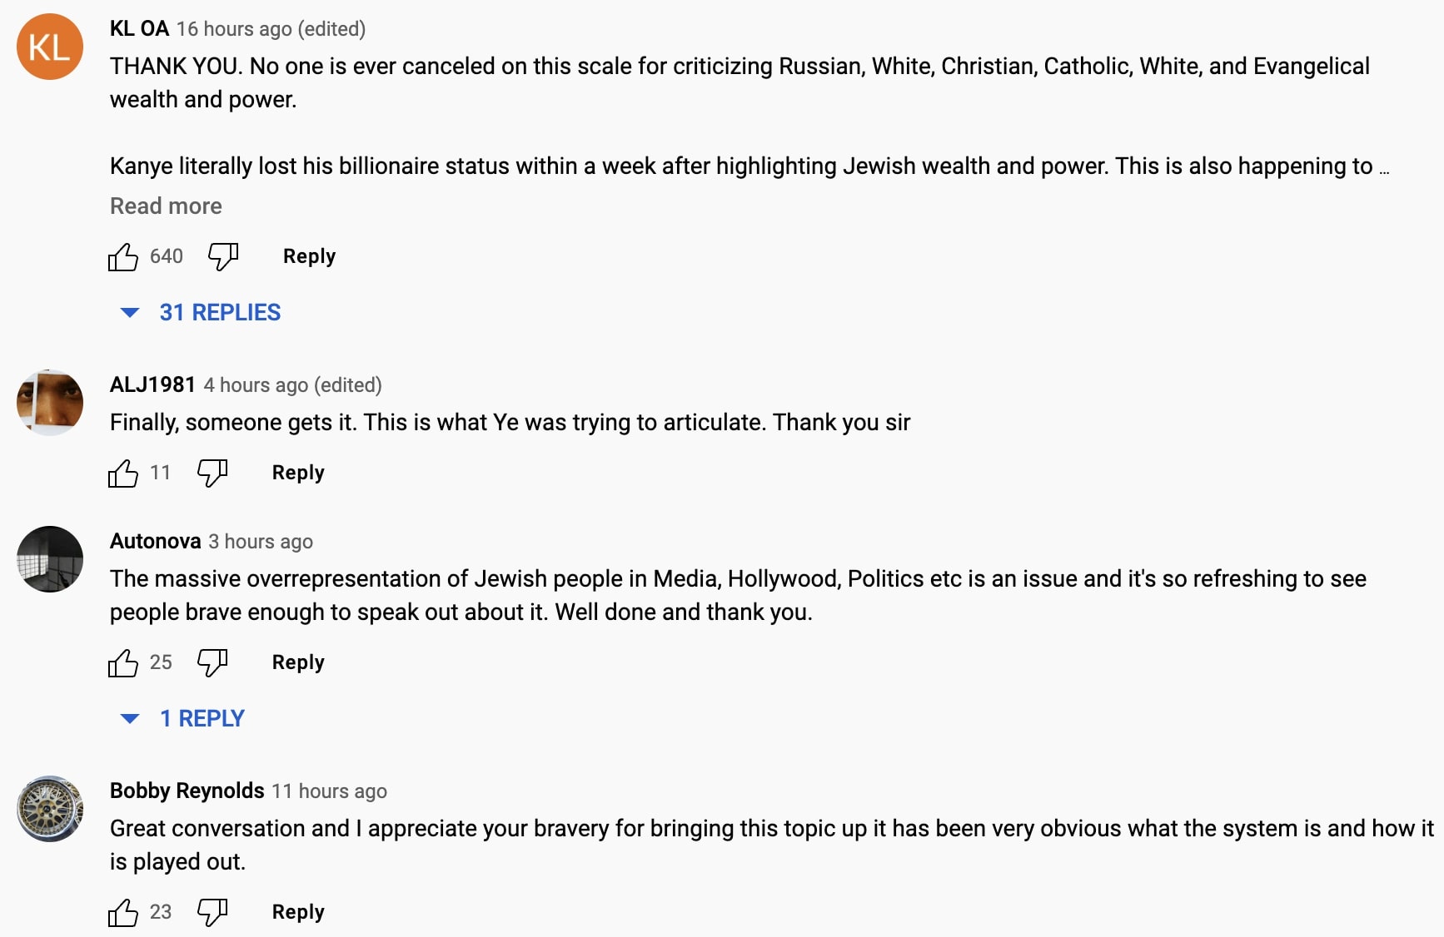Open ALJ1981's profile picture
Viewport: 1444px width, 937px height.
[x=50, y=403]
